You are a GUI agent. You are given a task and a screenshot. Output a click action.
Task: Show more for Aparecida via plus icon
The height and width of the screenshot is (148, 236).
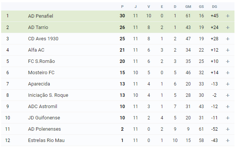click(228, 84)
